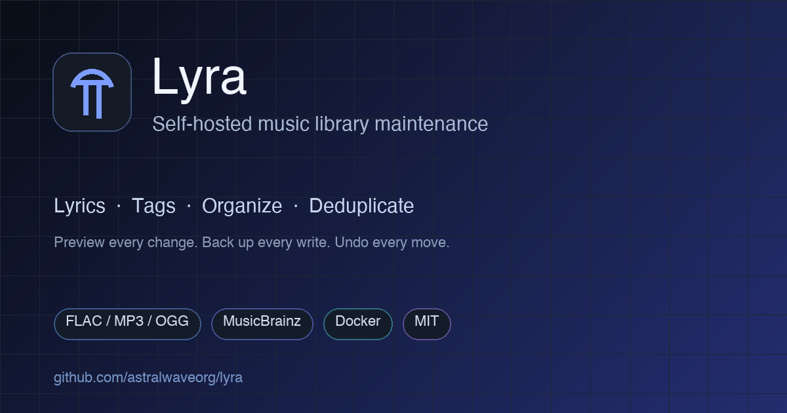Click the word Tags in the feature list
Viewport: 787px width, 413px height.
153,206
